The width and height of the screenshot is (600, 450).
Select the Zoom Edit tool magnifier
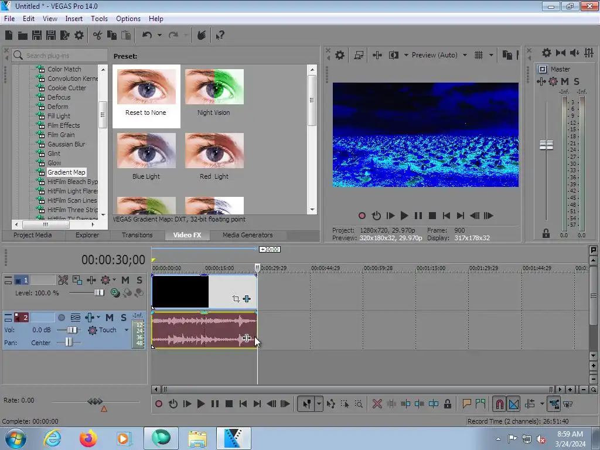[x=359, y=404]
